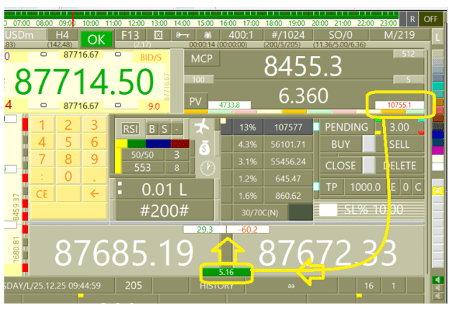Click the airplane icon beside RSI panel

click(x=202, y=126)
